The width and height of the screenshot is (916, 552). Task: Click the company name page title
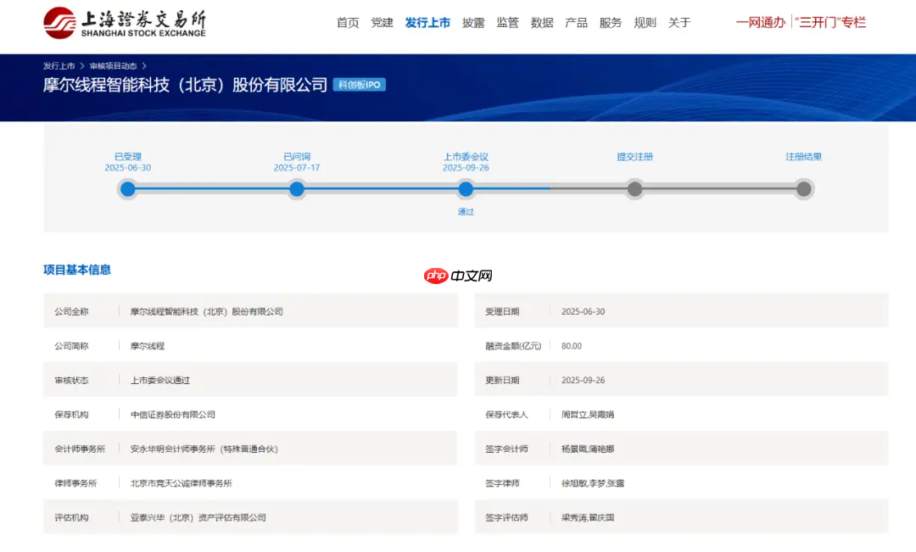click(x=185, y=85)
